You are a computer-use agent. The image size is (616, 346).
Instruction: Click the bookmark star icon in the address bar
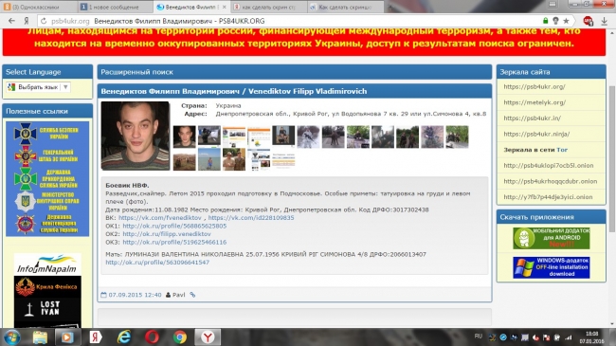(x=566, y=21)
